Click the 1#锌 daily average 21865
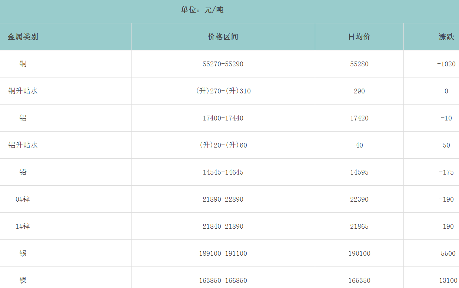This screenshot has height=288, width=459. (359, 226)
